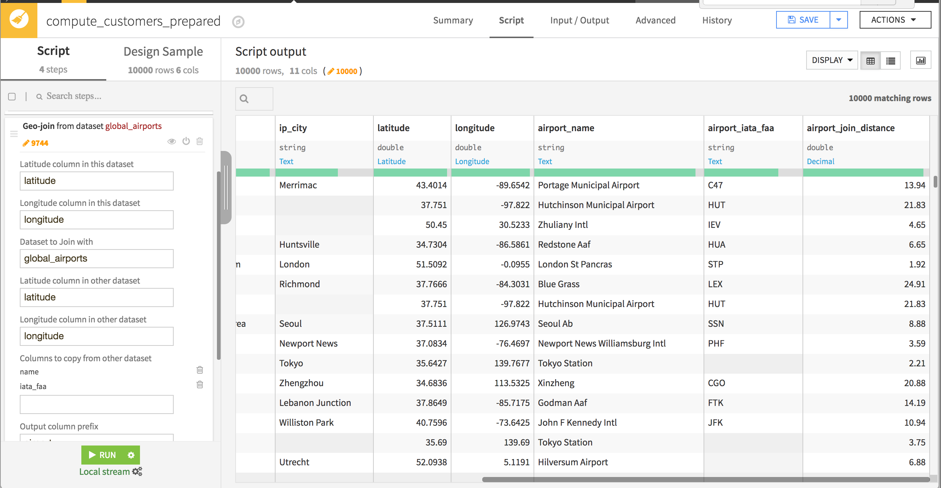Click the Longitude column in this dataset field
This screenshot has height=488, width=941.
click(x=97, y=220)
